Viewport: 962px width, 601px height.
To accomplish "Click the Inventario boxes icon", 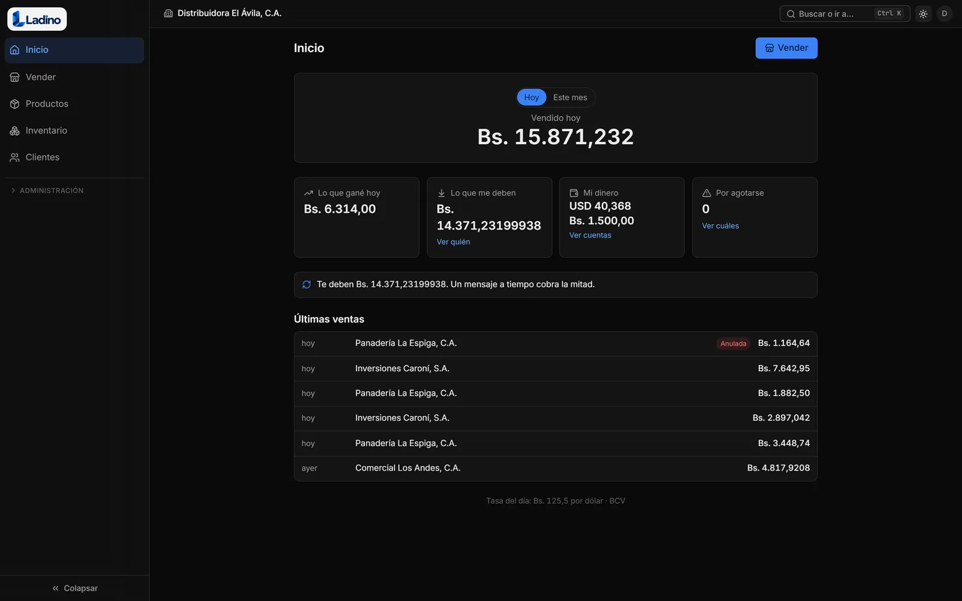I will click(x=14, y=130).
